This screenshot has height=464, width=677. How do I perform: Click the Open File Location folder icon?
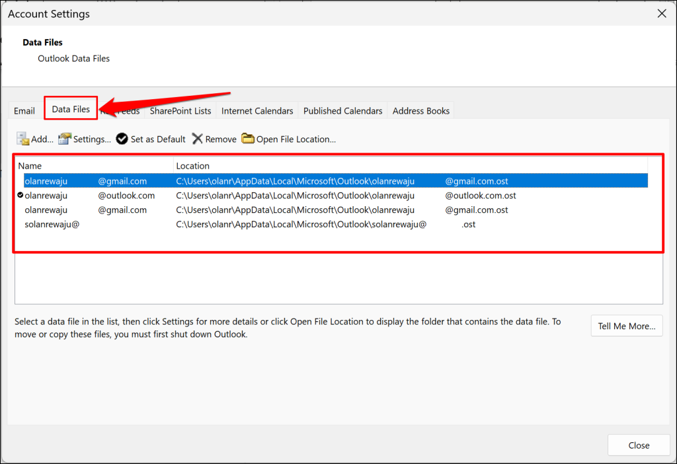coord(248,139)
